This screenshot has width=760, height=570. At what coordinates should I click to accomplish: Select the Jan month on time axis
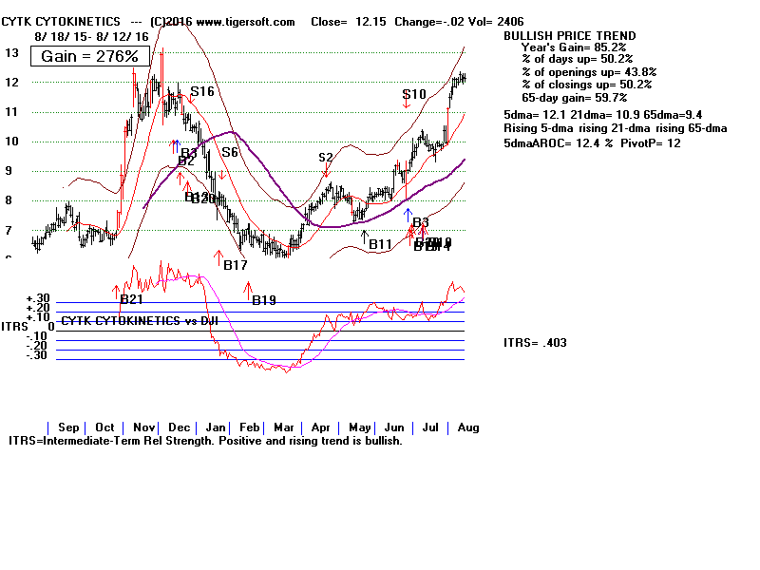pos(216,427)
